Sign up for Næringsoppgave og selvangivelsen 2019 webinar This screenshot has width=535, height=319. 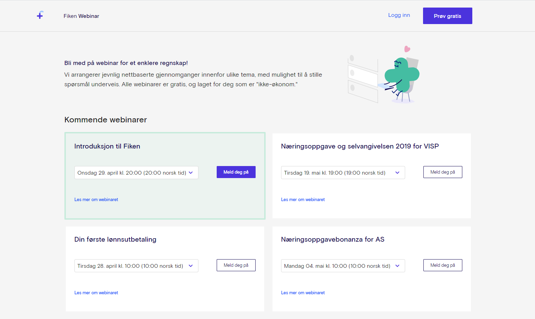tap(443, 172)
